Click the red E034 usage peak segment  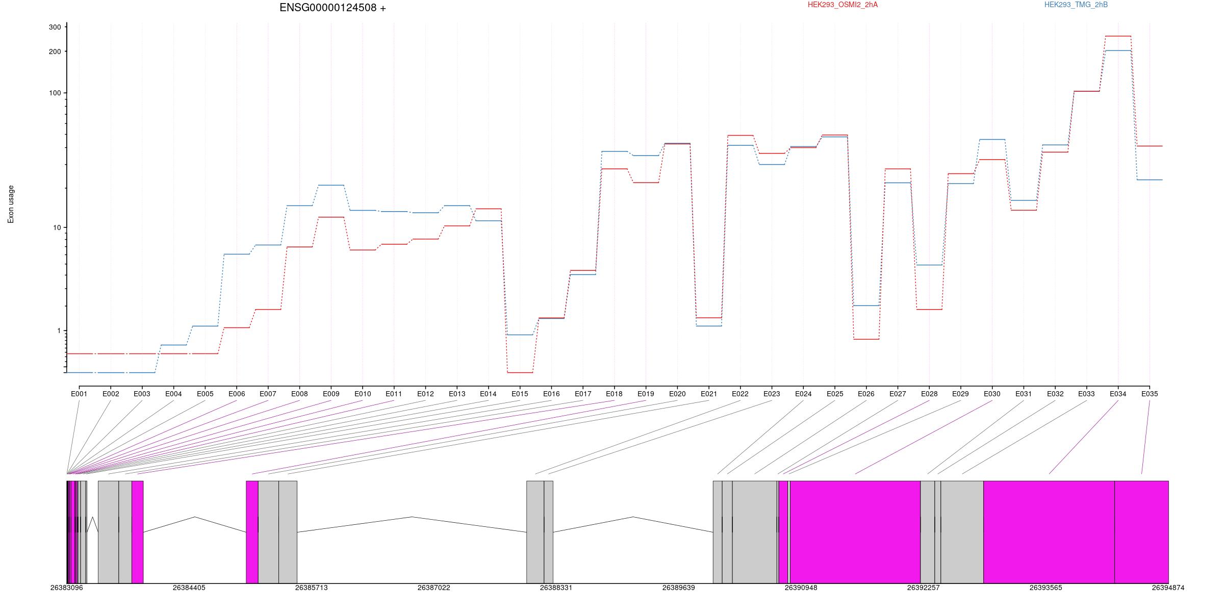click(1118, 36)
